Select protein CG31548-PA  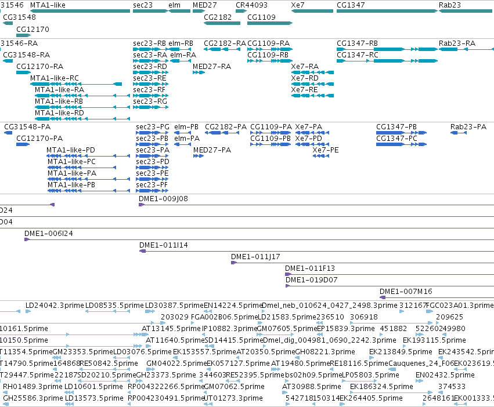pyautogui.click(x=8, y=133)
